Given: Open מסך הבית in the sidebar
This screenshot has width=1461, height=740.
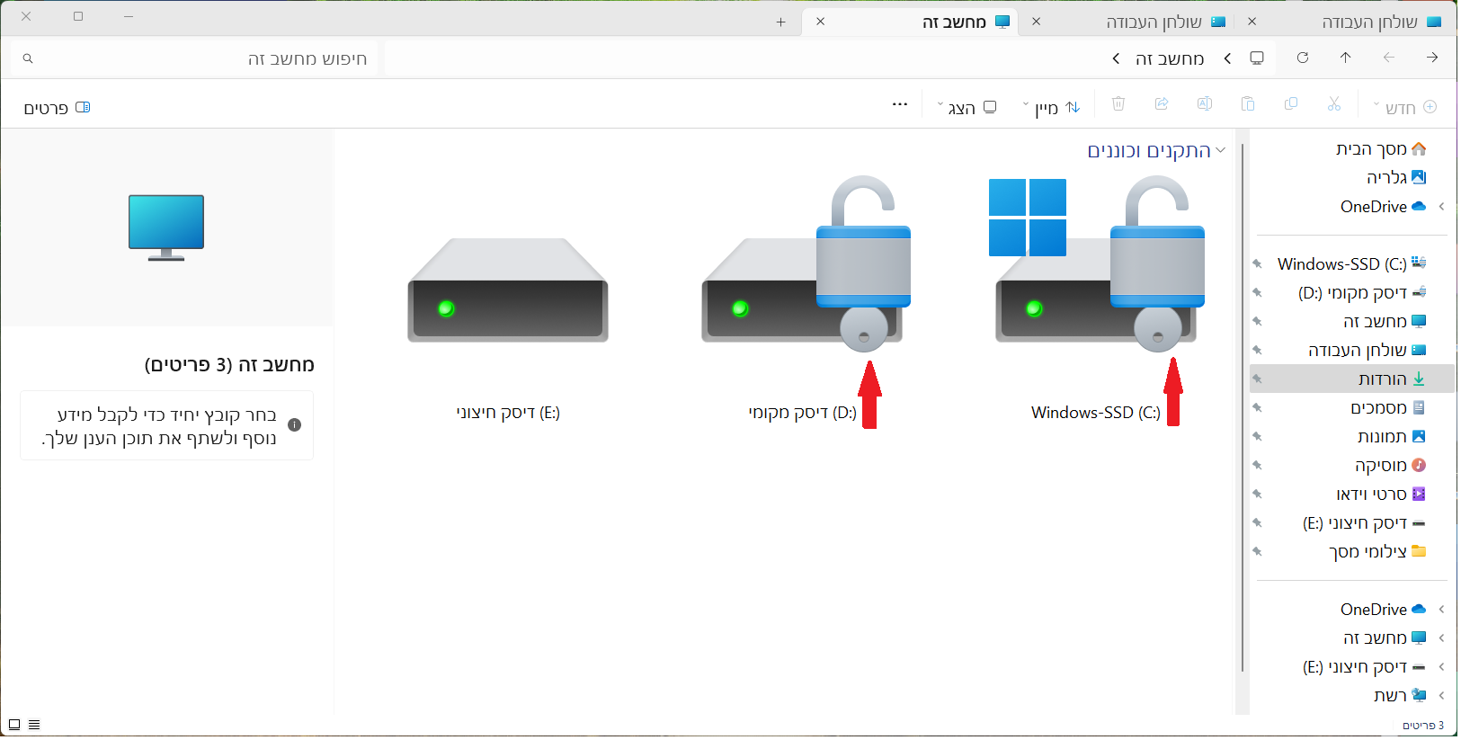Looking at the screenshot, I should (1381, 149).
